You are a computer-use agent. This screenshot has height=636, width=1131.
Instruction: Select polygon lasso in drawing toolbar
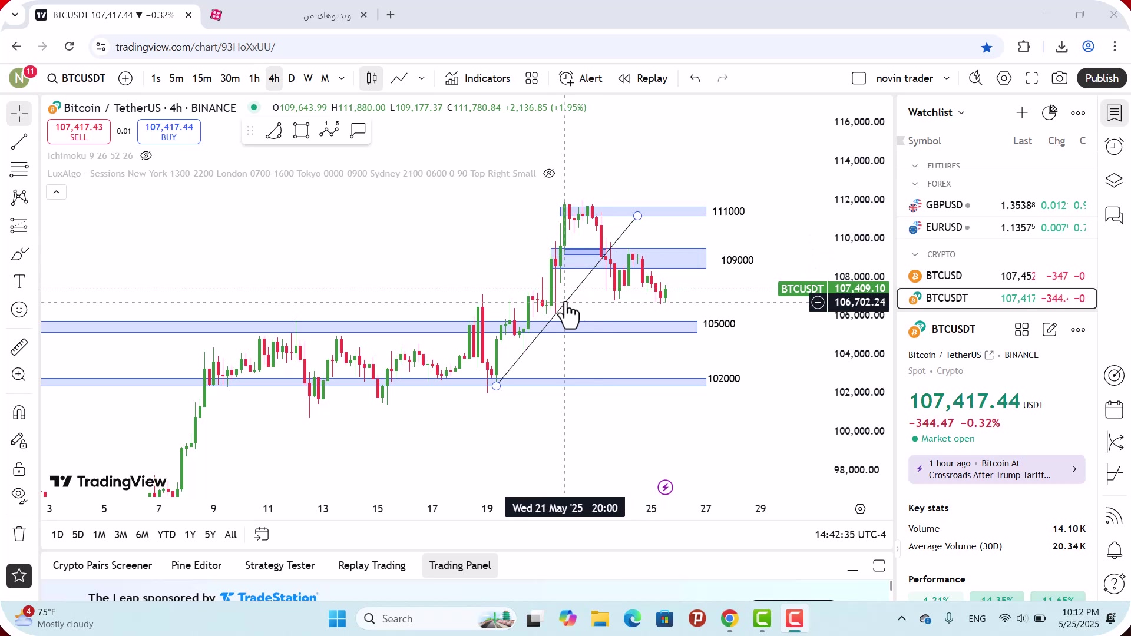pyautogui.click(x=274, y=130)
